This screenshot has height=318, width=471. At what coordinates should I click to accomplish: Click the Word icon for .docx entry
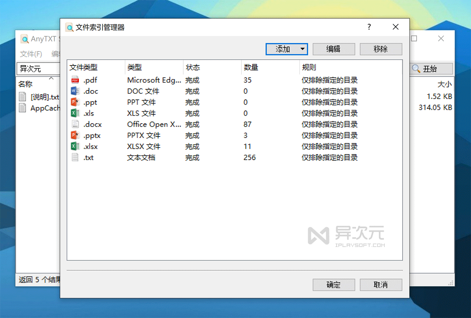coord(75,124)
